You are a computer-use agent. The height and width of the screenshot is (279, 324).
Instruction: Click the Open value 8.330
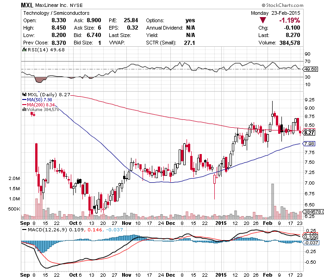click(x=59, y=20)
